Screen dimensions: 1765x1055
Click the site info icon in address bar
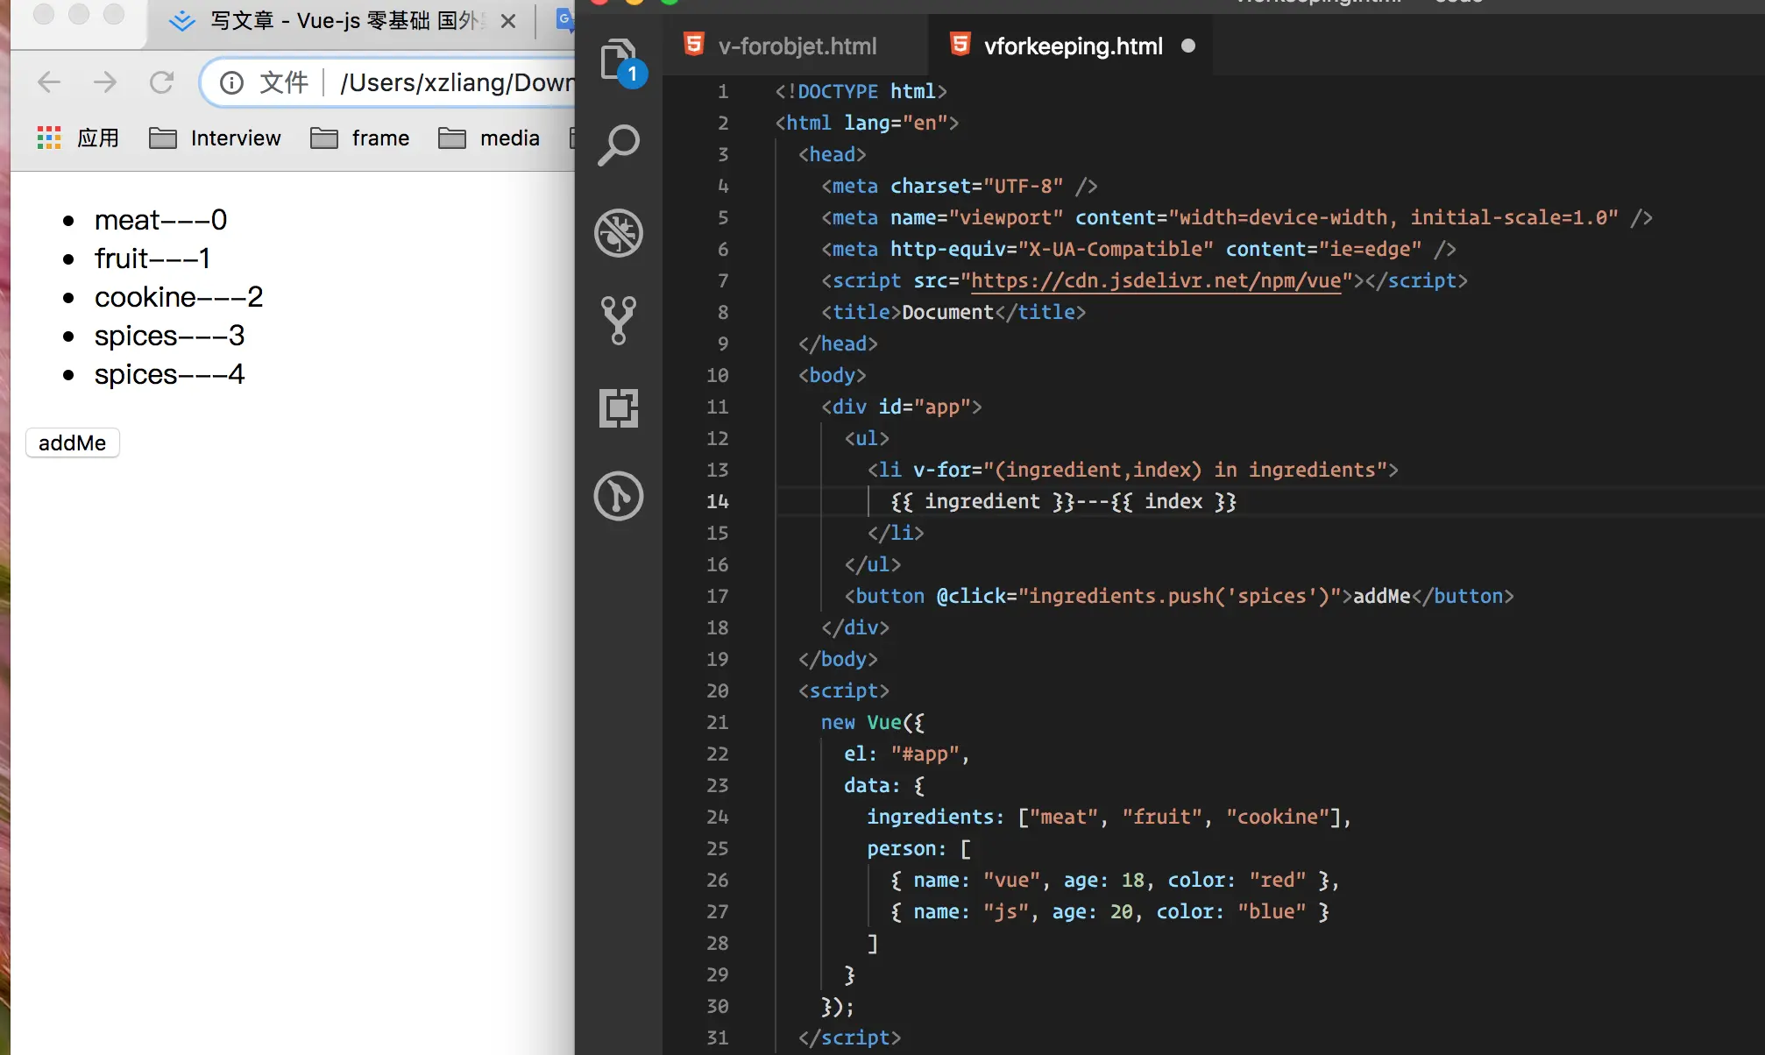231,82
